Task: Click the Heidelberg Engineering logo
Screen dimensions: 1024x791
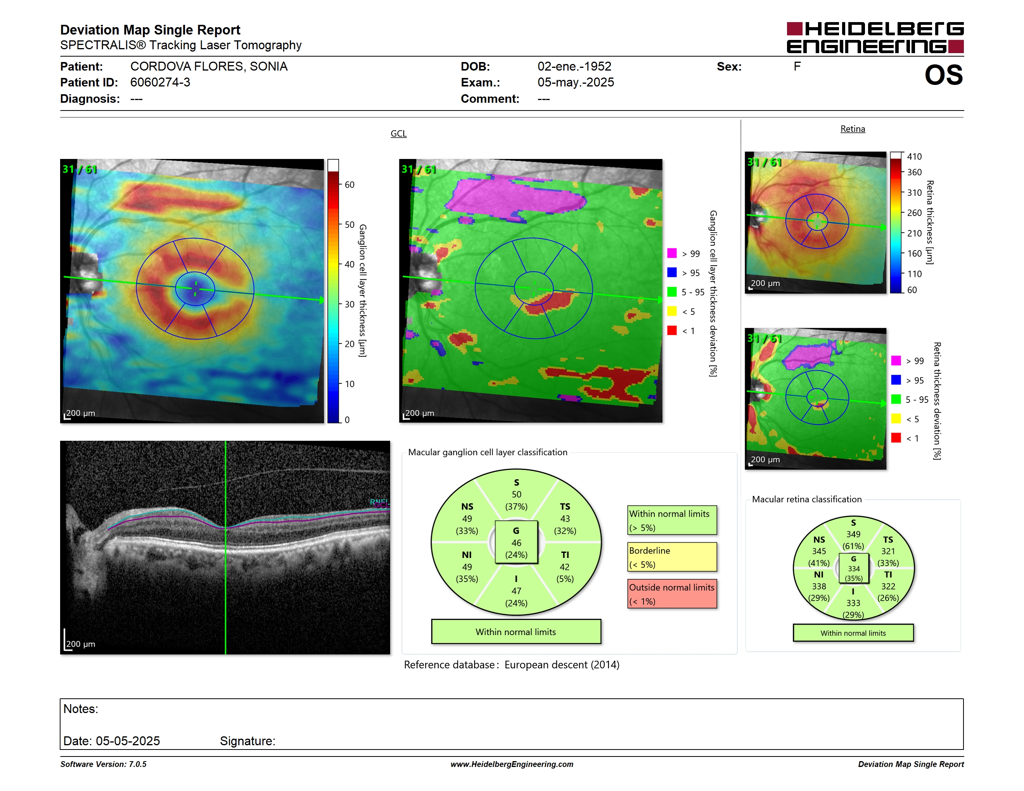Action: [875, 38]
